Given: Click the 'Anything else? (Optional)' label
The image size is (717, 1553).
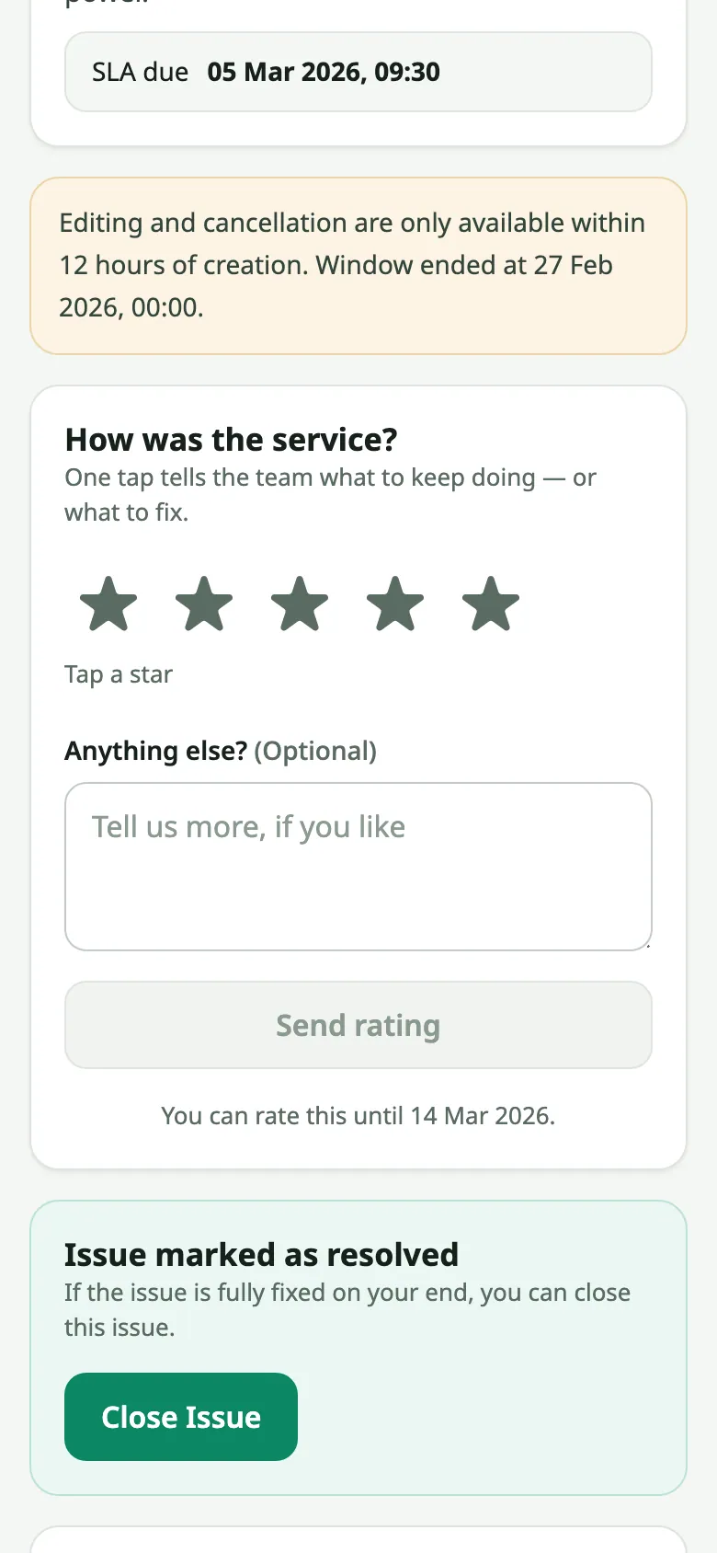Looking at the screenshot, I should tap(221, 751).
